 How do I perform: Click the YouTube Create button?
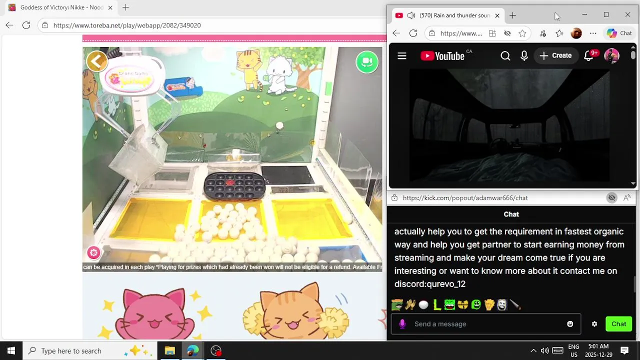click(x=555, y=56)
